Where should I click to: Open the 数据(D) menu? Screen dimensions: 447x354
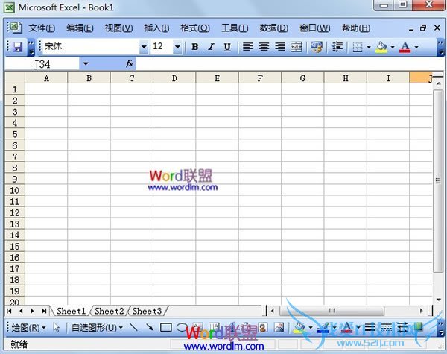point(274,28)
